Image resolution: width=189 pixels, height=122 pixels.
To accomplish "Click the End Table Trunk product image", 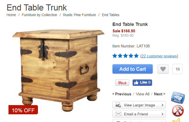I will [x=58, y=70].
